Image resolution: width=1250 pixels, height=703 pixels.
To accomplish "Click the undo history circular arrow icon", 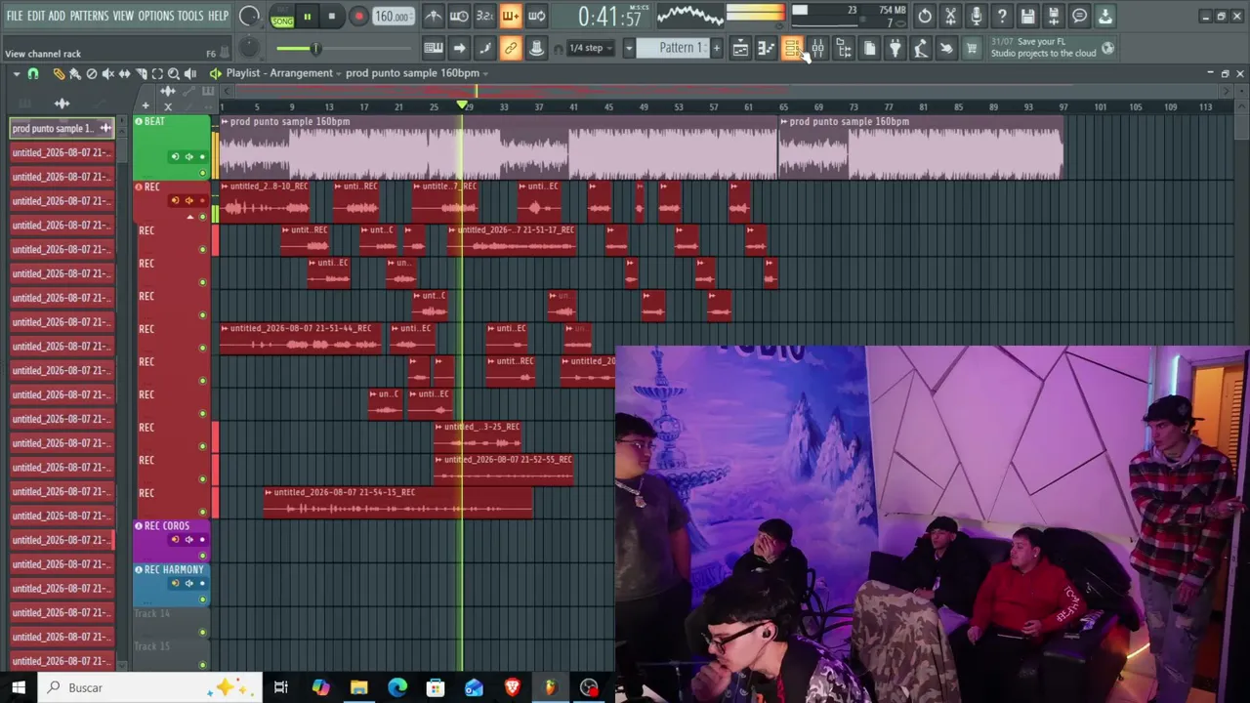I will [925, 16].
